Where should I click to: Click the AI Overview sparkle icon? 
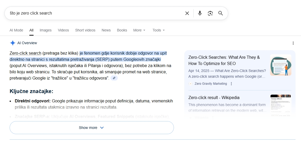click(x=13, y=43)
